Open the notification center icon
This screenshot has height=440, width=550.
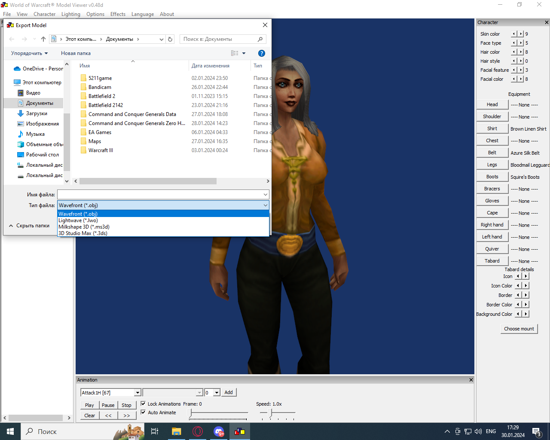pos(537,432)
